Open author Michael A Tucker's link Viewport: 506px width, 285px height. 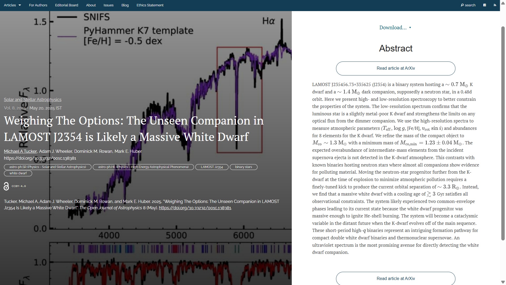[20, 151]
